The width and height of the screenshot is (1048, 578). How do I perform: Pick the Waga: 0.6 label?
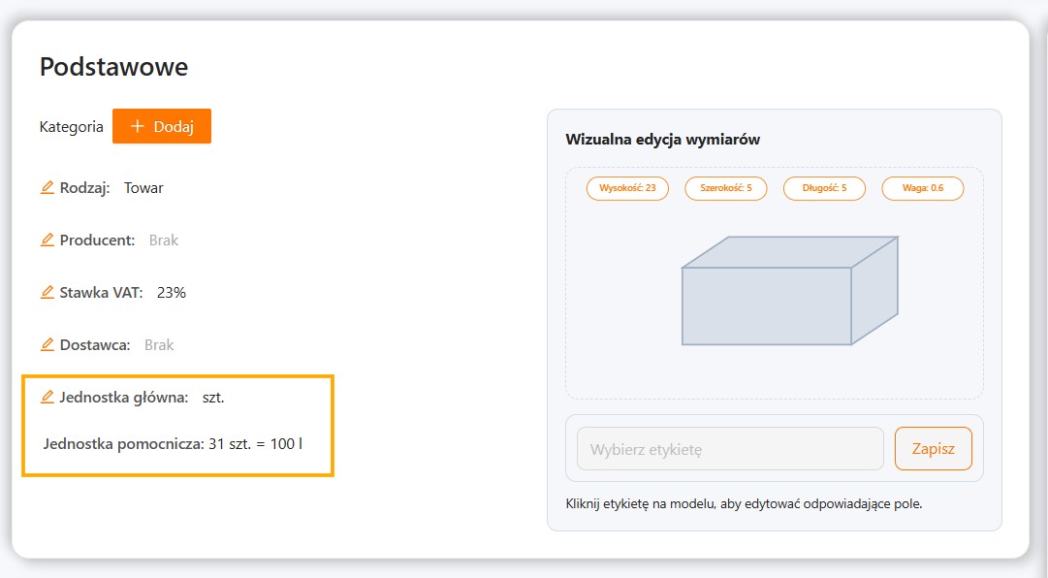pos(922,188)
